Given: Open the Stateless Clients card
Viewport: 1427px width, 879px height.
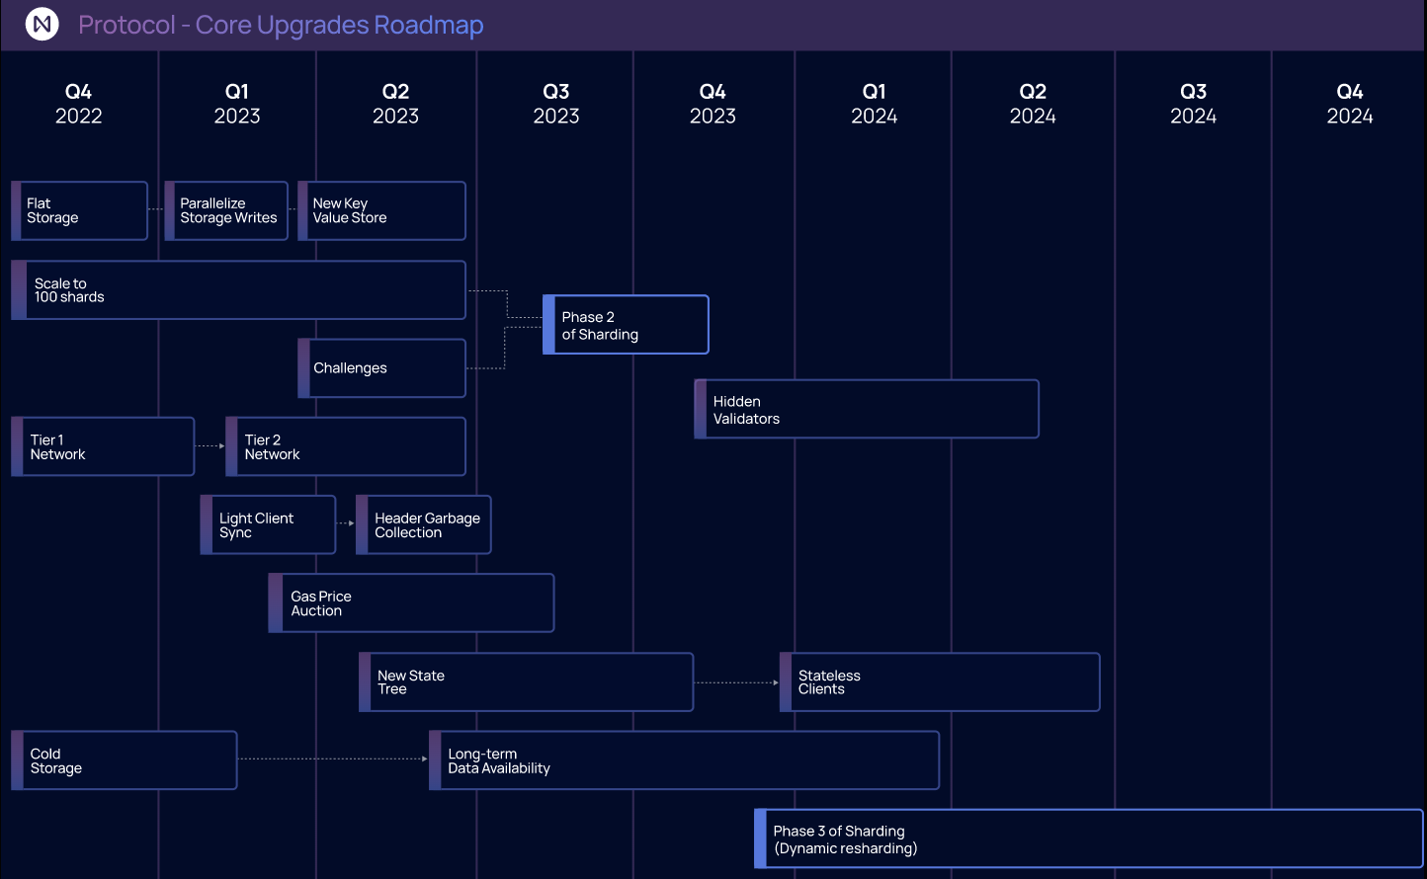Looking at the screenshot, I should point(940,681).
